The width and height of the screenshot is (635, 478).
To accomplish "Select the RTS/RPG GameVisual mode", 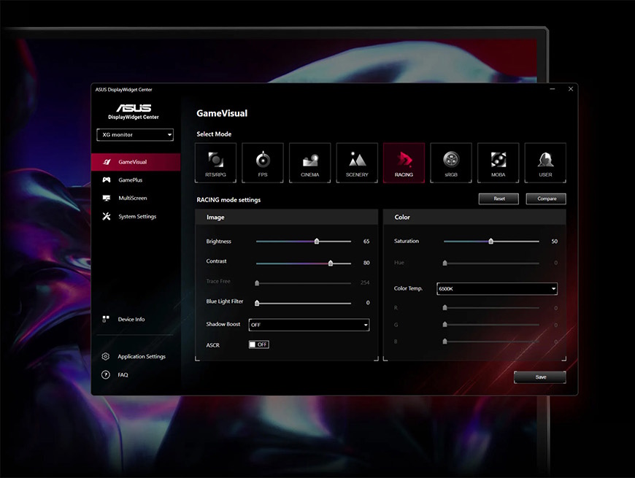I will 215,162.
